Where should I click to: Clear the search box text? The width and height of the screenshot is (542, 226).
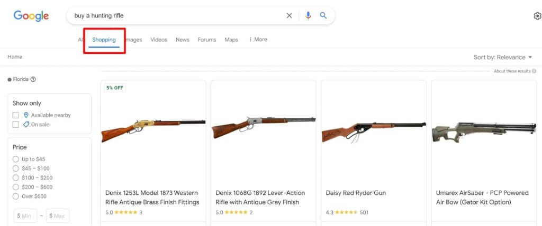289,16
